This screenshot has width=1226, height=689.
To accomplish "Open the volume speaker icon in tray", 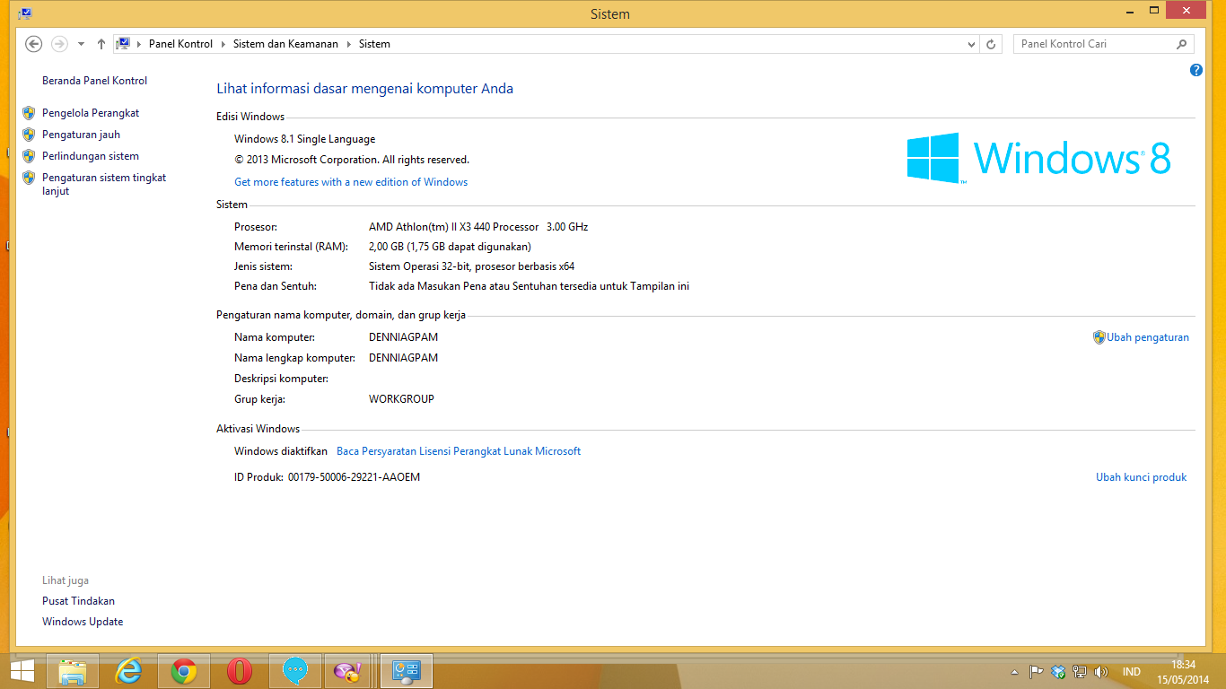I will 1101,671.
